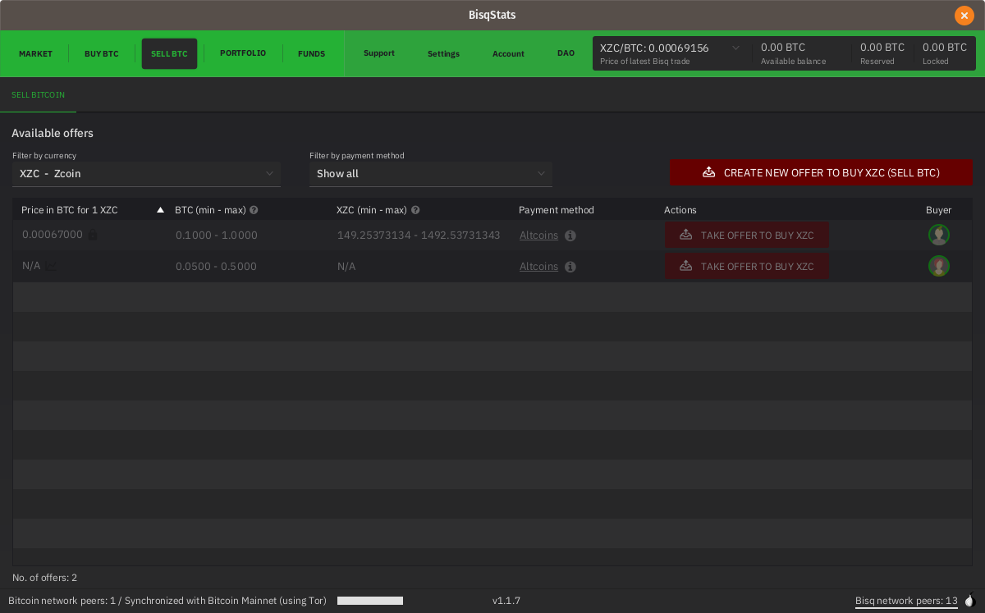Switch to the BUY BTC tab
985x613 pixels.
pyautogui.click(x=102, y=54)
